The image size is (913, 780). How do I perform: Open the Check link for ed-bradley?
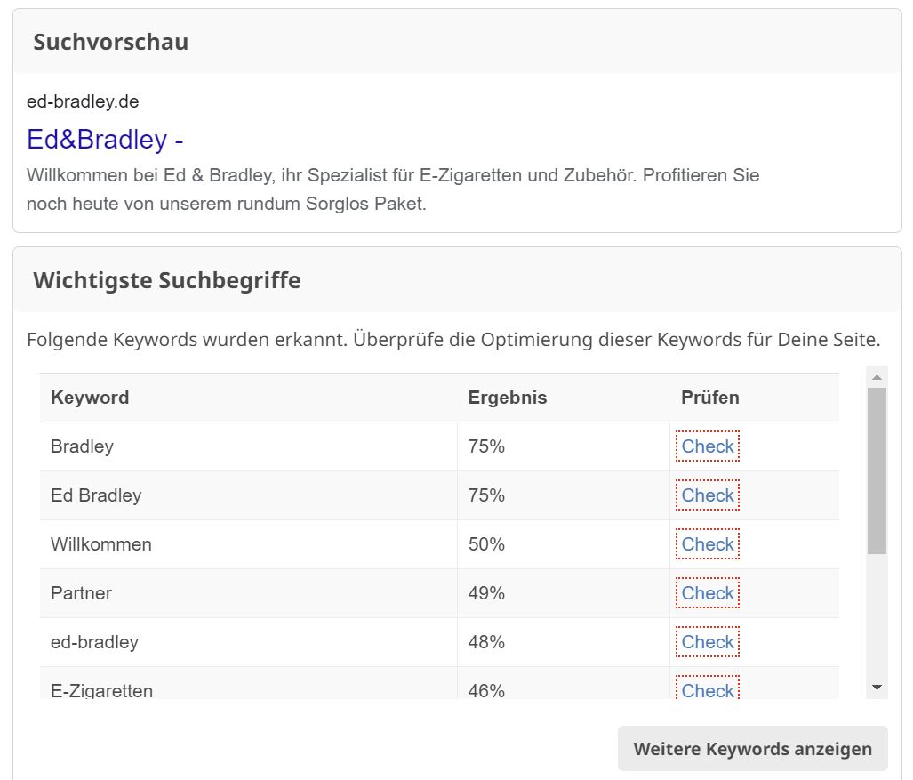[708, 642]
